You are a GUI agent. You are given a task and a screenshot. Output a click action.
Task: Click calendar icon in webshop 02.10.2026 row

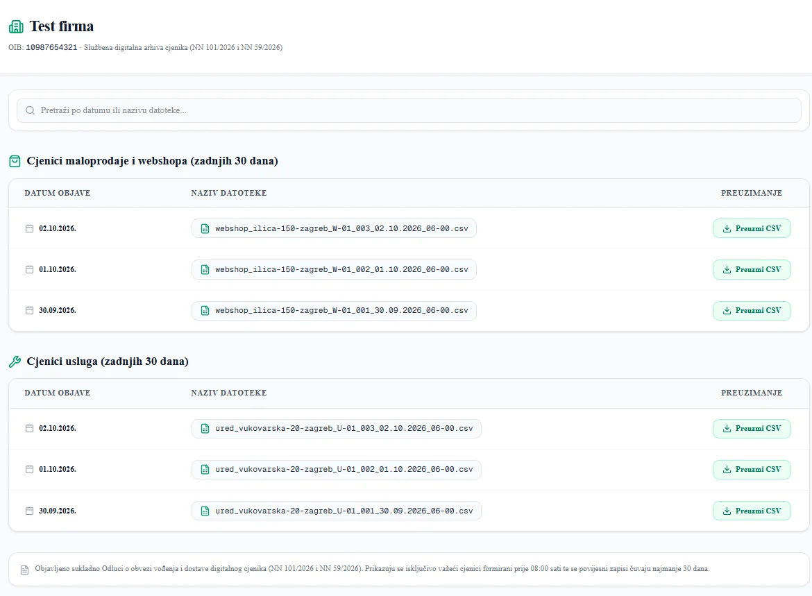pos(30,228)
